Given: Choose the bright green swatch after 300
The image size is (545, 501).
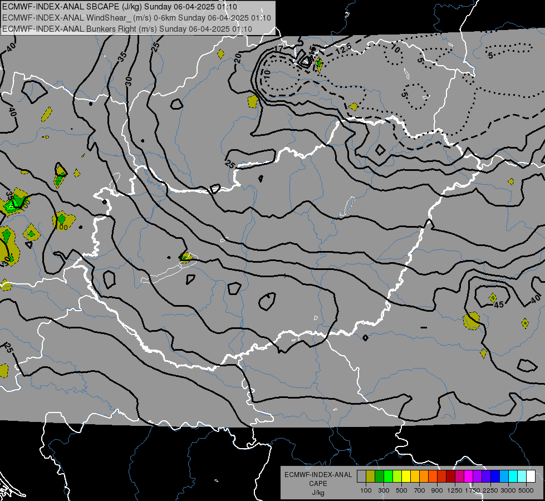Looking at the screenshot, I should click(388, 477).
